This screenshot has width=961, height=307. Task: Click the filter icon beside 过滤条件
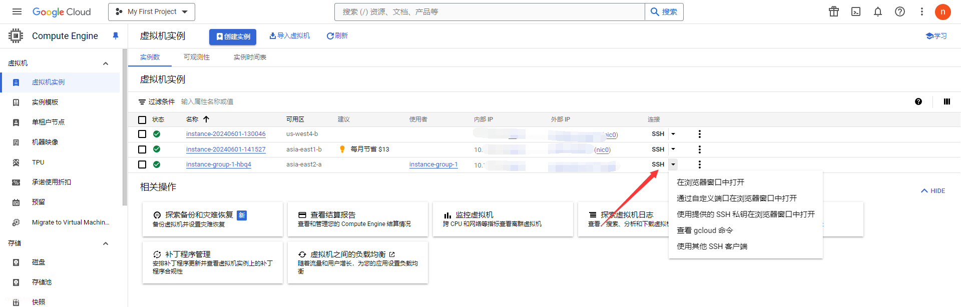point(142,101)
